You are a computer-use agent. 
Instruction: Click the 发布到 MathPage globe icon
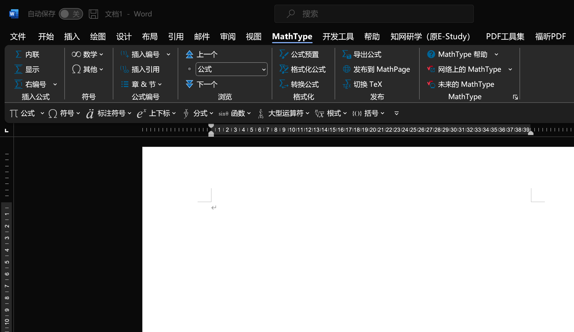[x=346, y=69]
